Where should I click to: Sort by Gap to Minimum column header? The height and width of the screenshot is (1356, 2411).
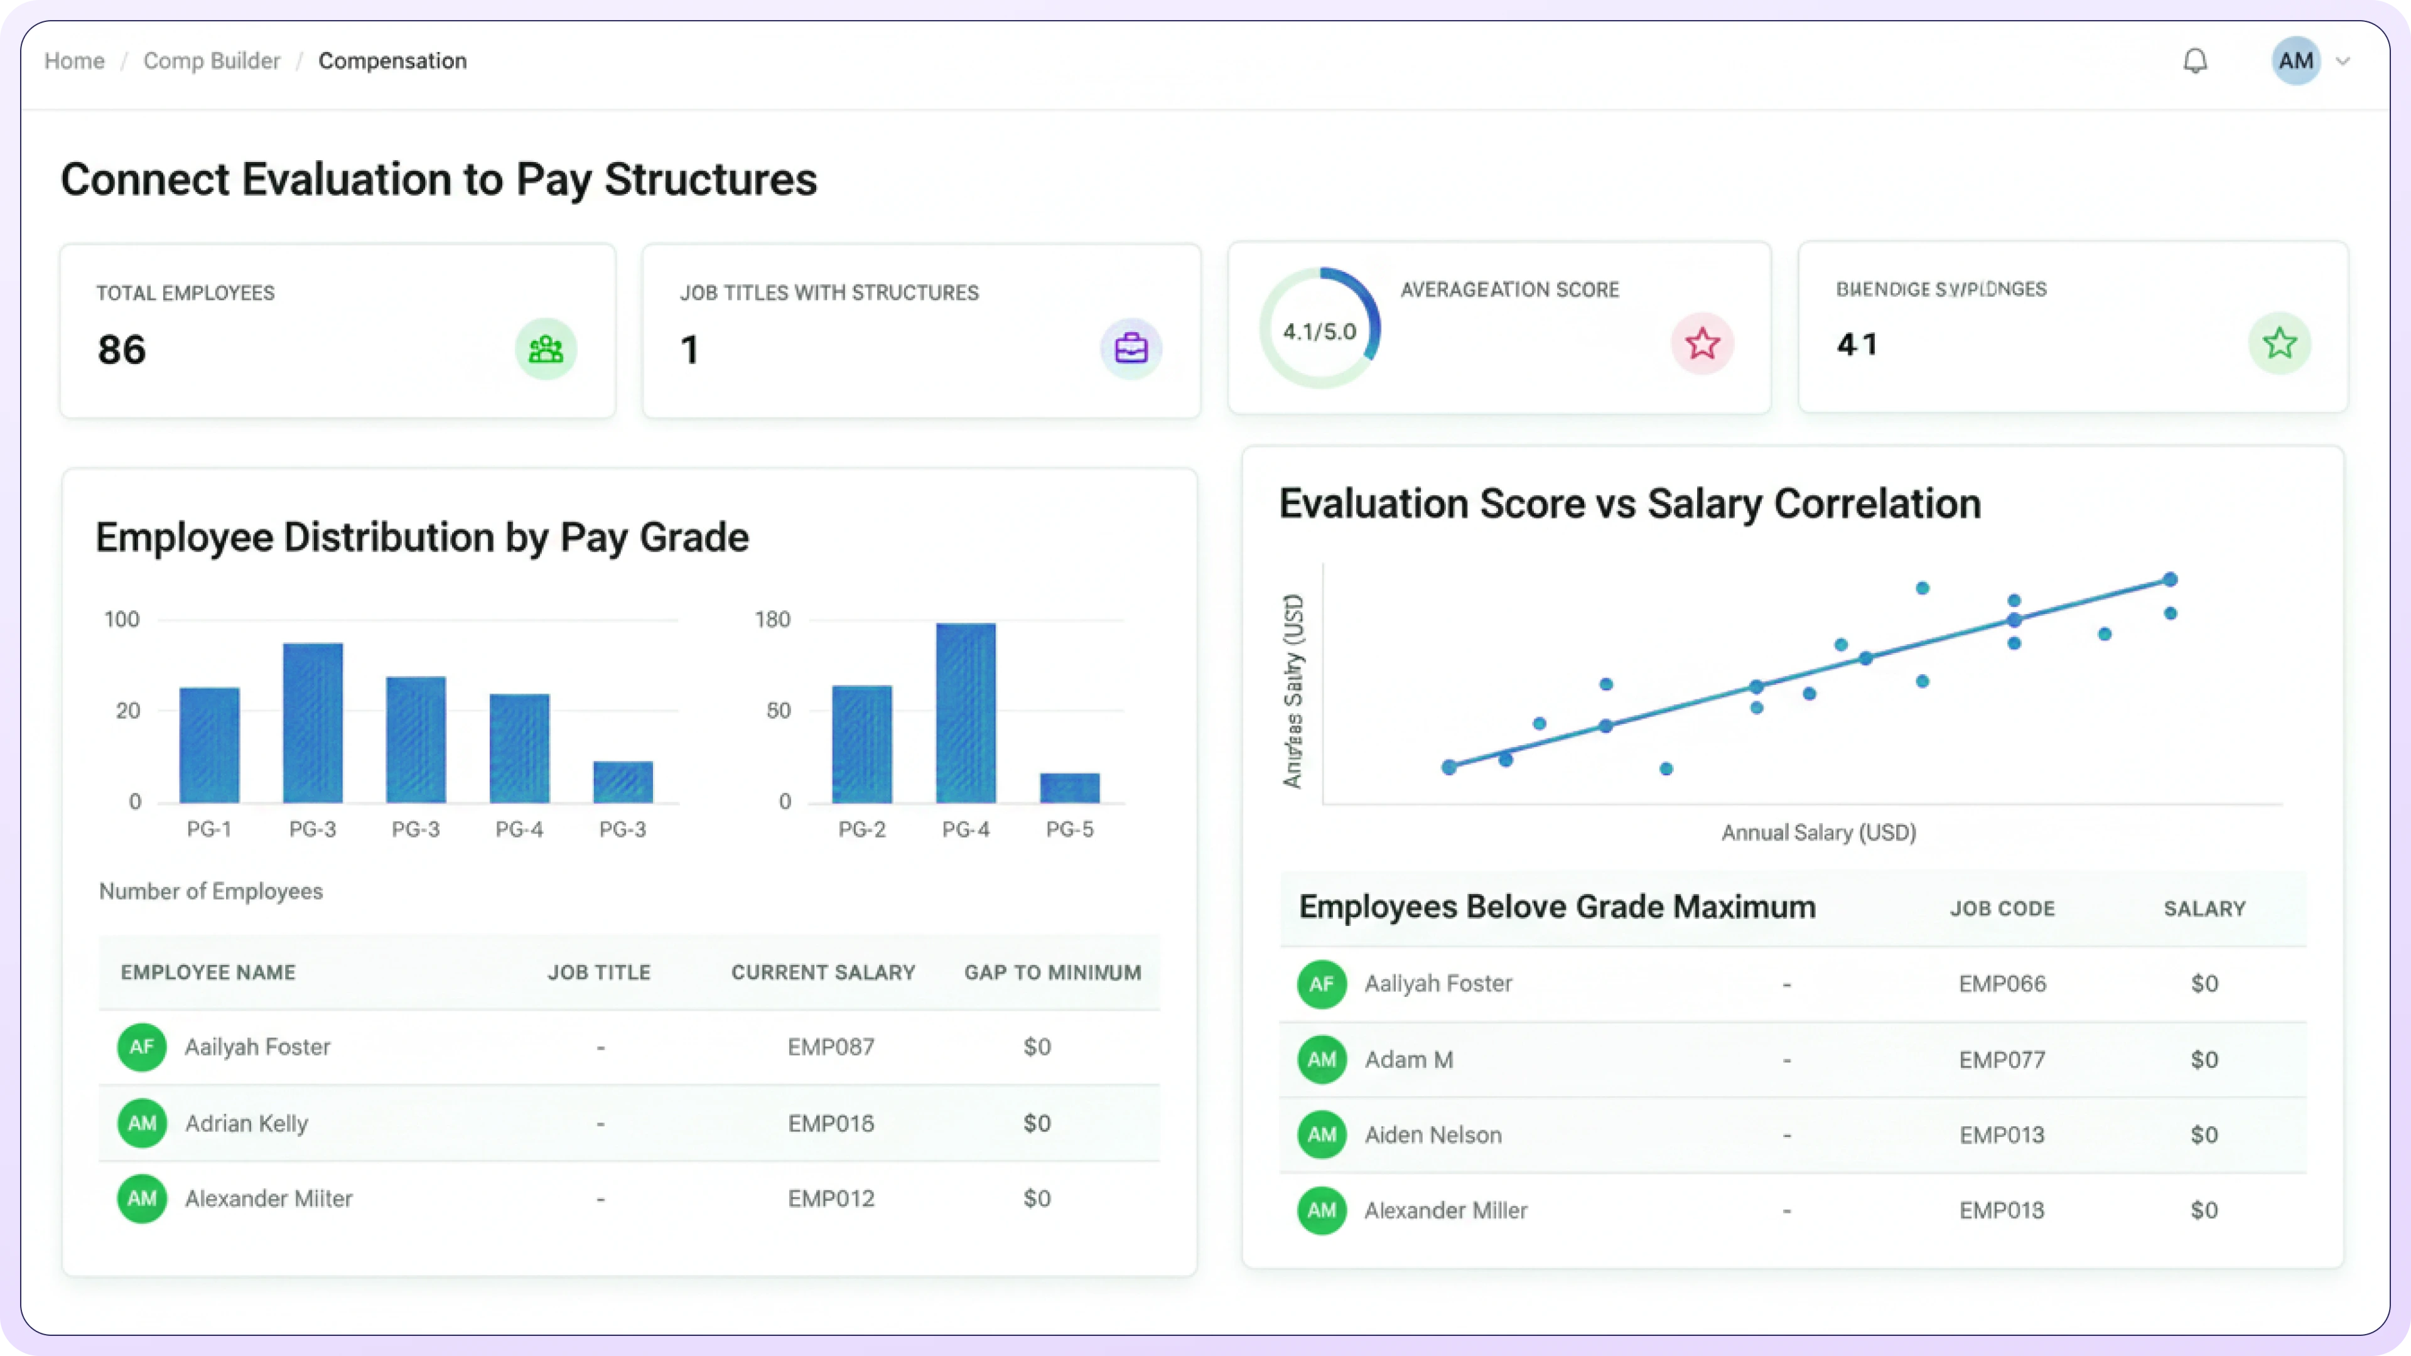coord(1052,972)
